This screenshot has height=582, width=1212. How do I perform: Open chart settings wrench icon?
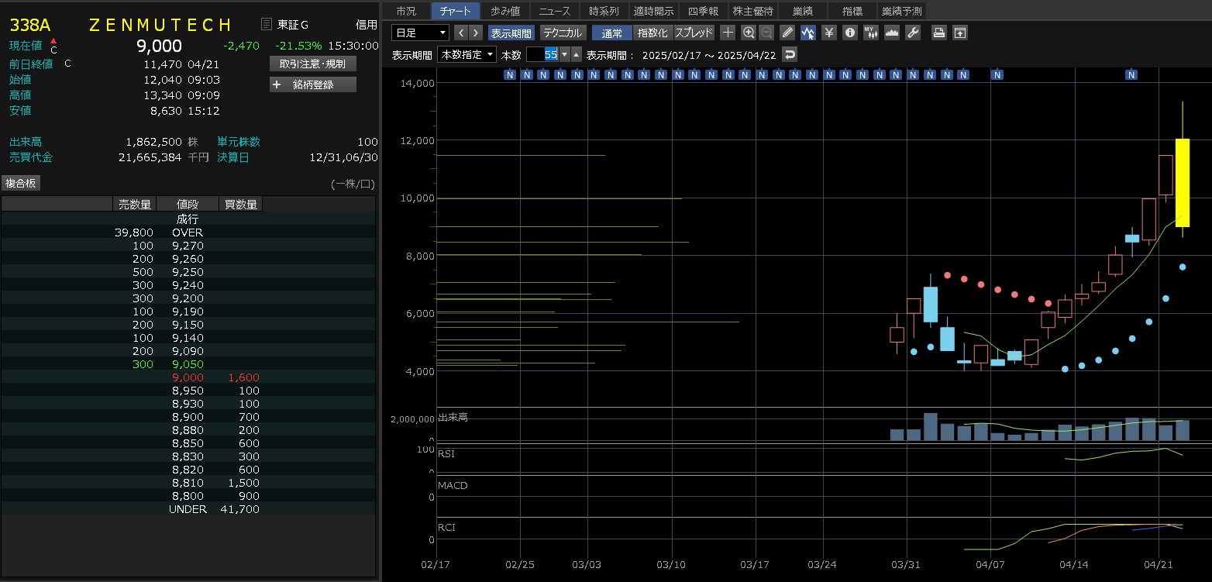(x=913, y=33)
